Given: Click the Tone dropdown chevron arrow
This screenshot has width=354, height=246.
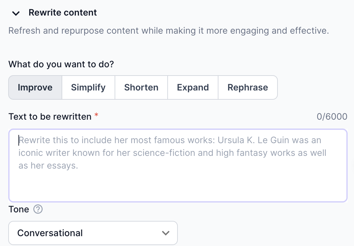Looking at the screenshot, I should (x=166, y=233).
